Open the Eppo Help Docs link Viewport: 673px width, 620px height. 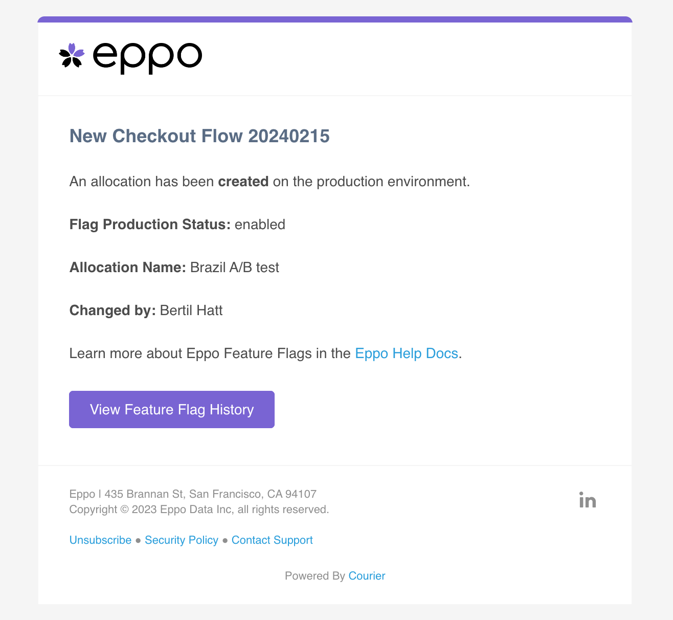point(406,353)
